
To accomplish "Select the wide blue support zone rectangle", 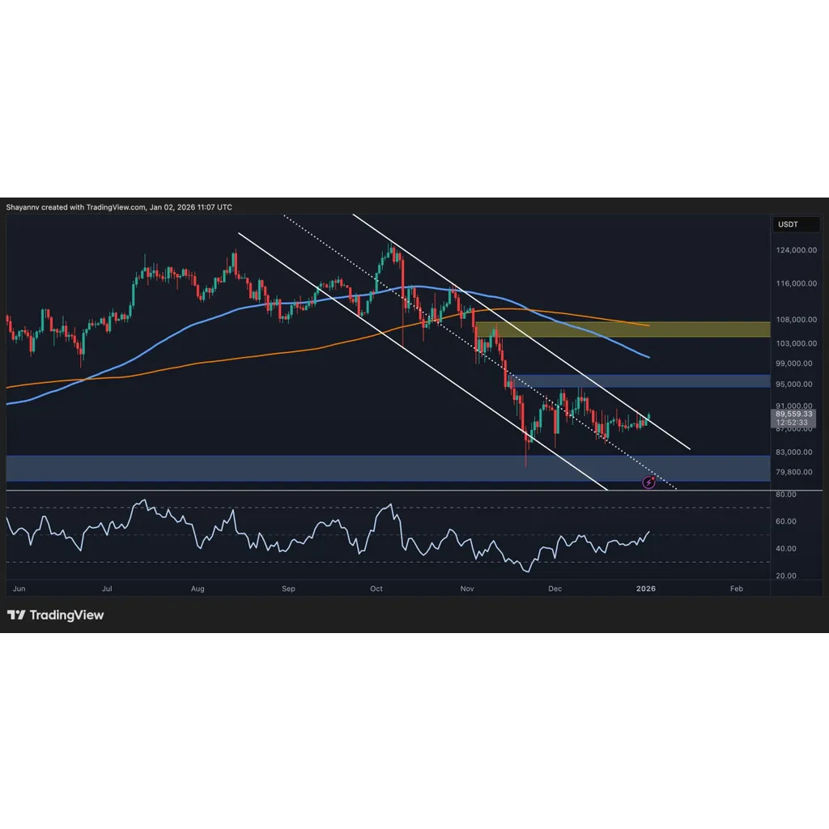I will (x=388, y=469).
